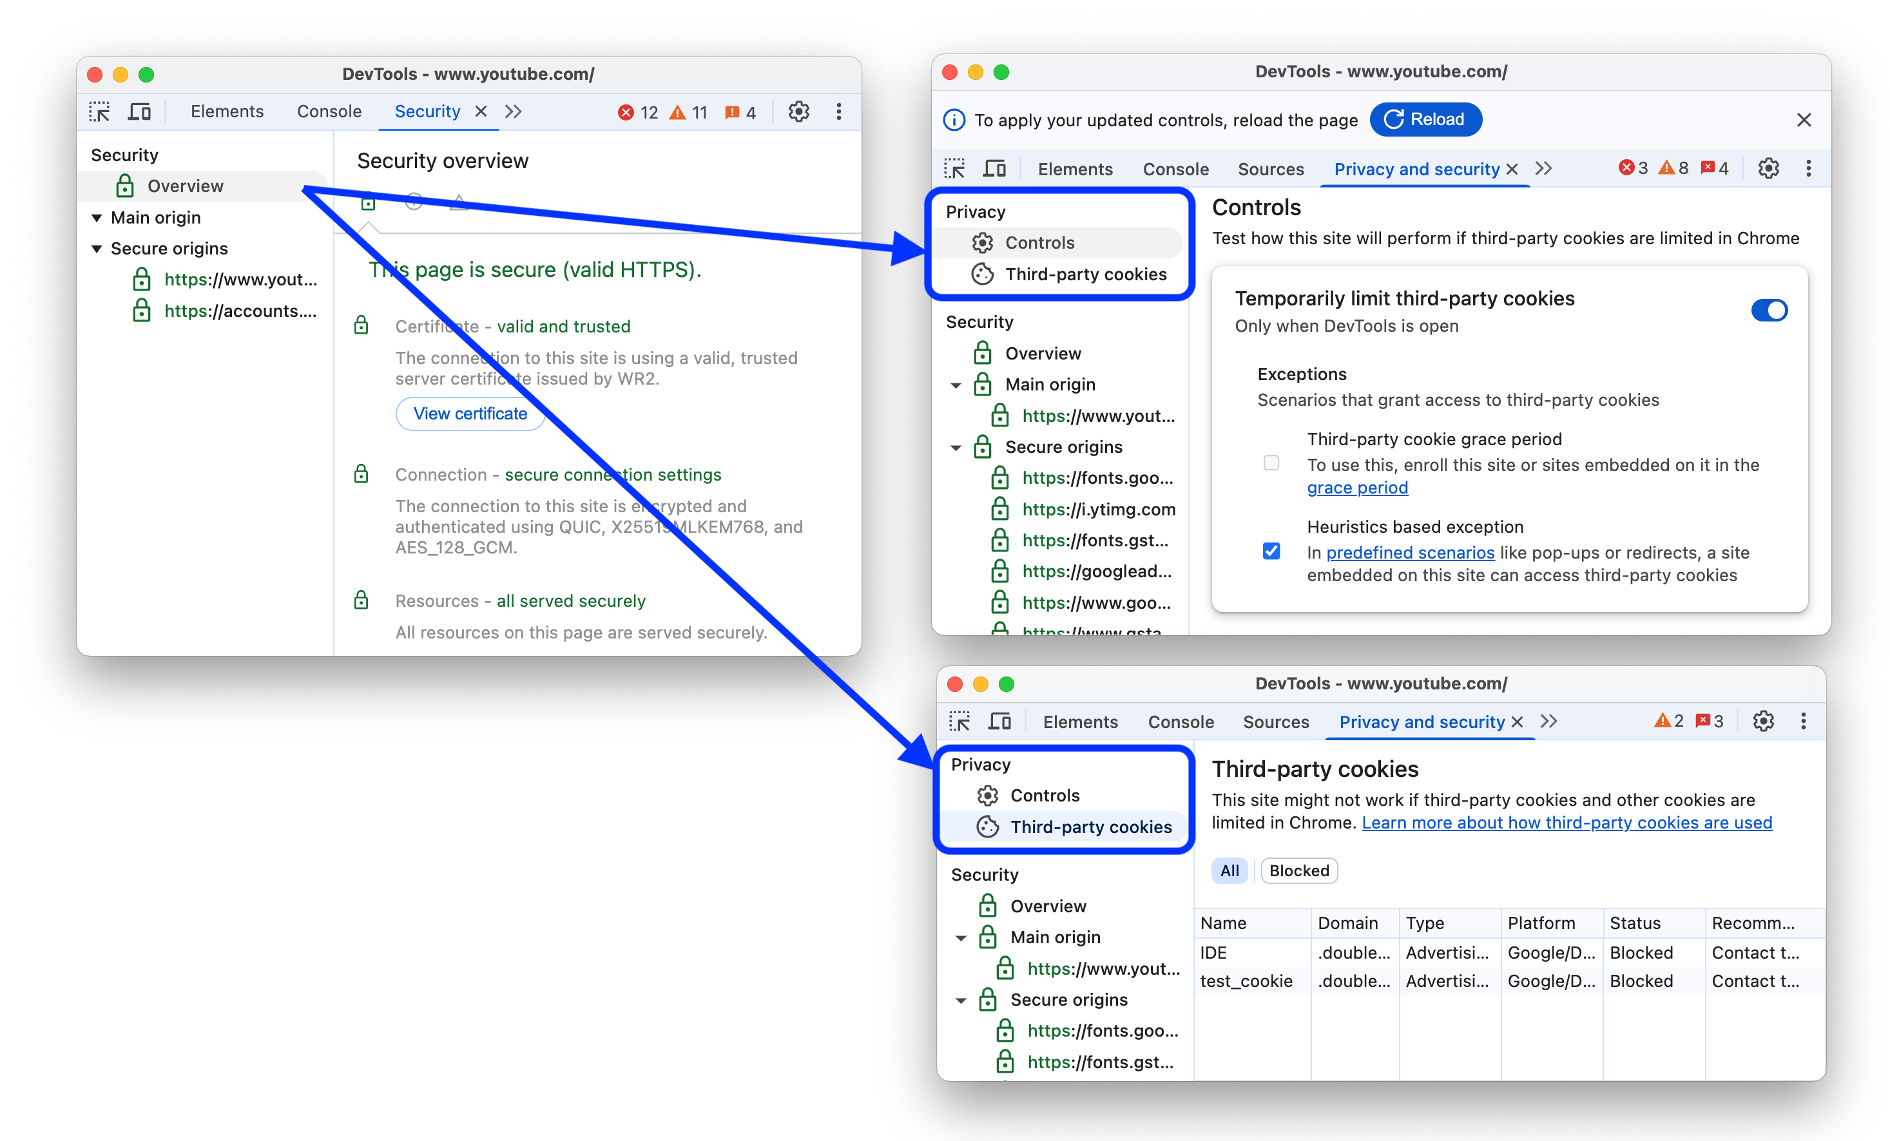
Task: Click the inspect element cursor icon
Action: click(x=105, y=113)
